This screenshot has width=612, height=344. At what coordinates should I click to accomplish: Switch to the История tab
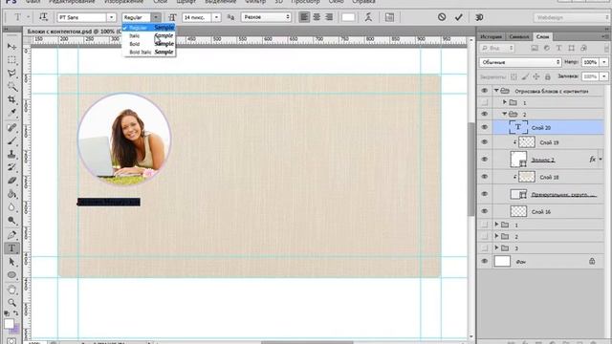click(491, 36)
